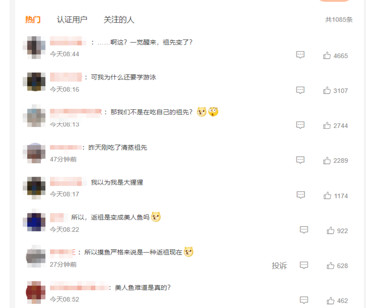Viewport: 366px width, 308px height.
Task: Click username of the 47分钟前 commenter
Action: 66,147
